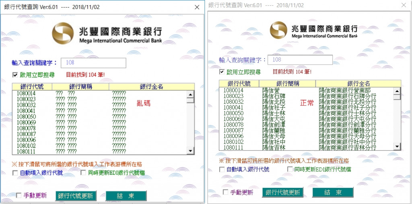The width and height of the screenshot is (412, 204).
Task: Click the list scrollbar thumb in left window
Action: (190, 100)
